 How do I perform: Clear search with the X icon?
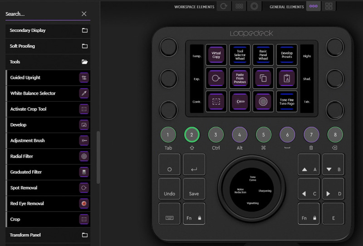84,14
